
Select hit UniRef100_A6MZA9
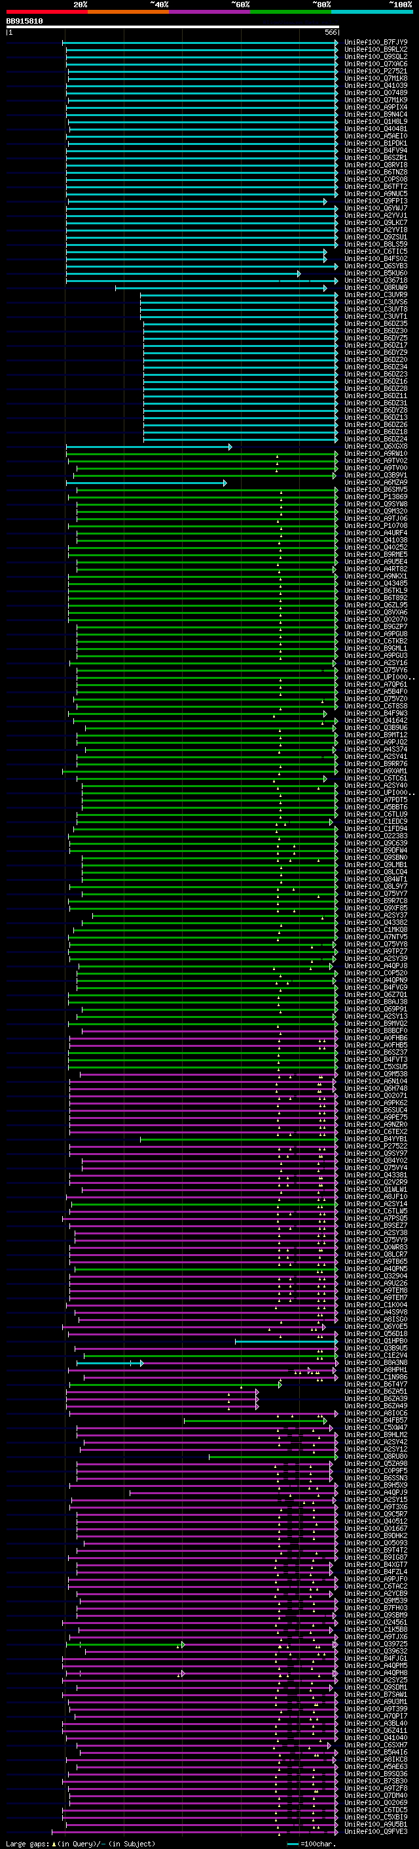coord(376,482)
